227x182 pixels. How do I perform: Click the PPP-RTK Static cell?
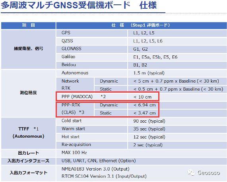pos(111,113)
